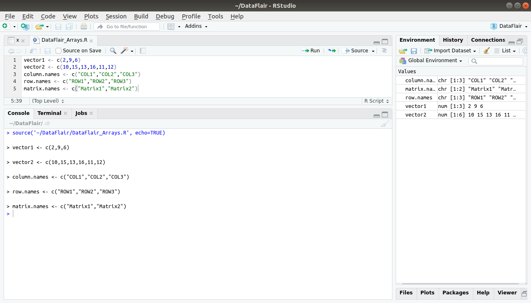
Task: Load a workspace in the Environment pane
Action: (x=403, y=51)
